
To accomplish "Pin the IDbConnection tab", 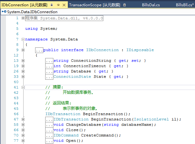I will tap(58, 5).
